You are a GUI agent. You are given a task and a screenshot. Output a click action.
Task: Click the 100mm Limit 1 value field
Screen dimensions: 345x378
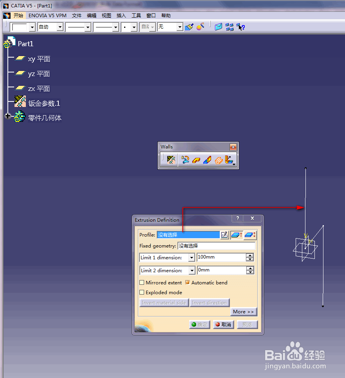pyautogui.click(x=221, y=257)
